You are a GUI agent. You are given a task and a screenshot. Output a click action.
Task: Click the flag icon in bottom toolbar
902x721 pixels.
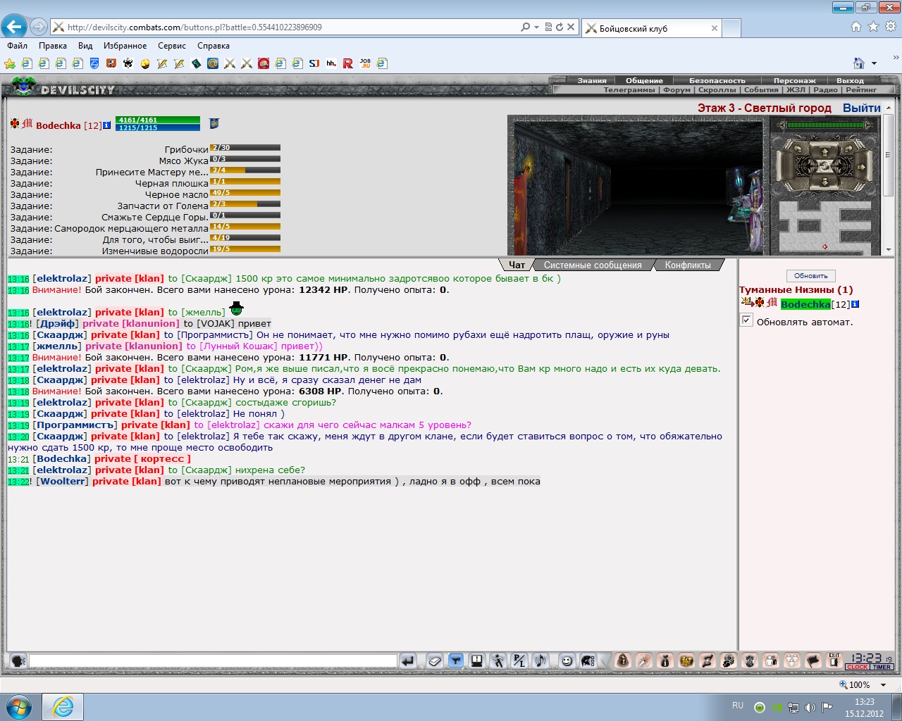coord(813,660)
